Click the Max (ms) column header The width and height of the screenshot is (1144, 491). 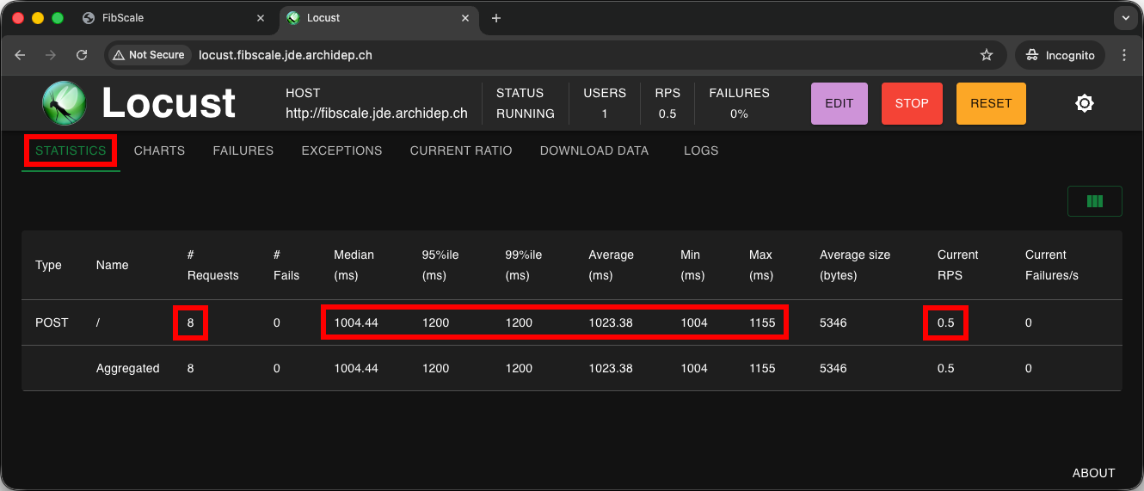pos(761,265)
